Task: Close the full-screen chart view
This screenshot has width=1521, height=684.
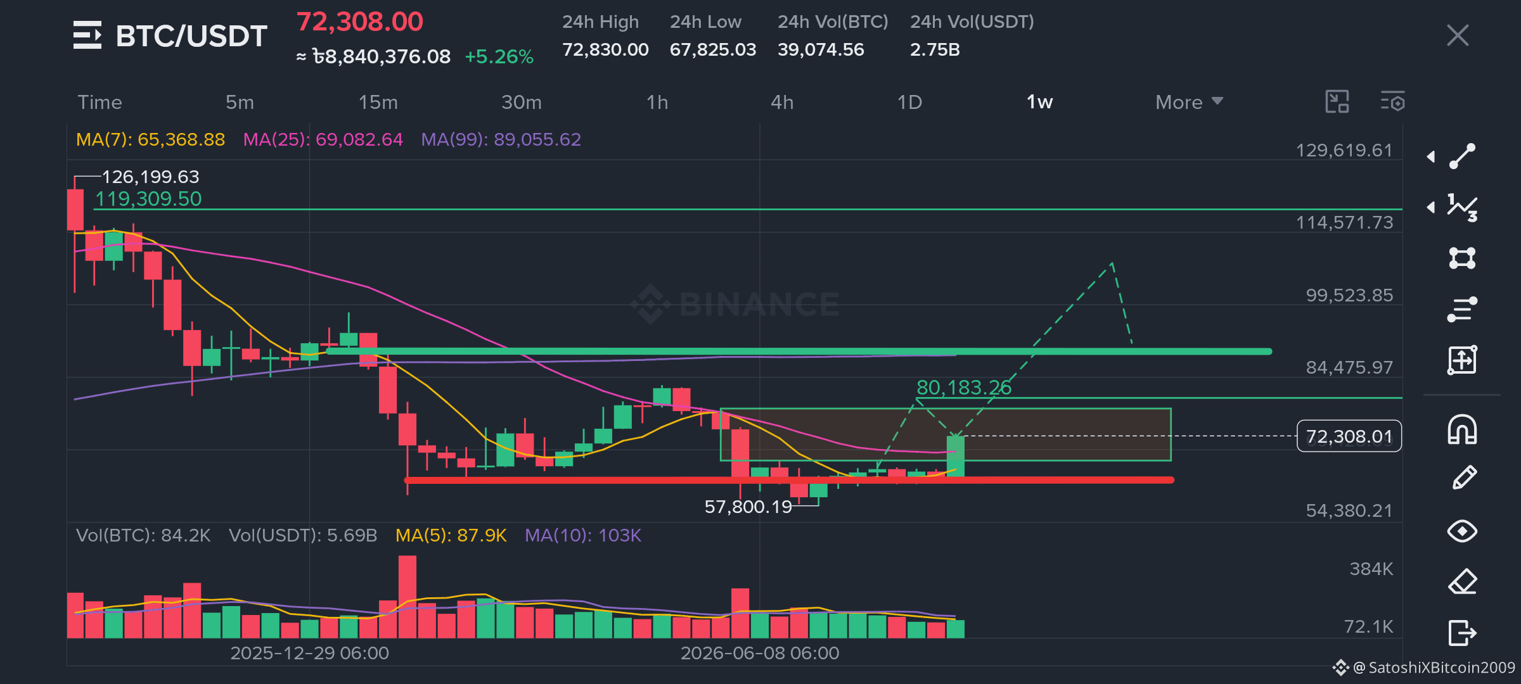Action: coord(1458,35)
